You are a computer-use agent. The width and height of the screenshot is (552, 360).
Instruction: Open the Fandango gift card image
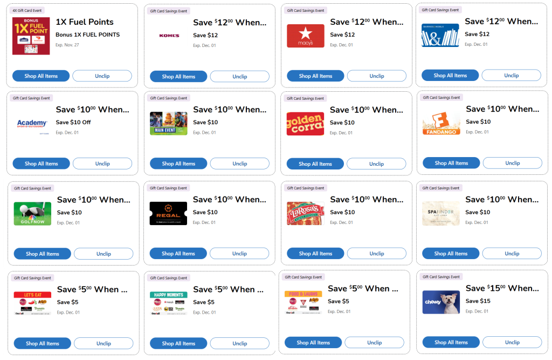(441, 123)
